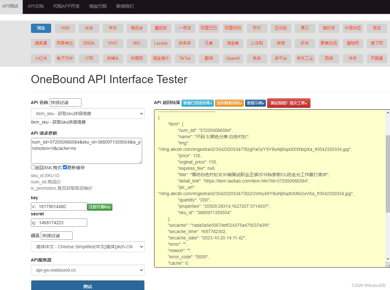Screen dimensions: 390x290
Task: Select the 一号店 platform button
Action: (x=185, y=28)
